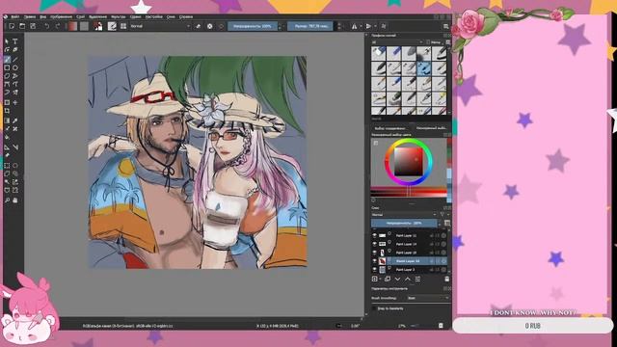Click the Метка tag button in presets

[434, 42]
